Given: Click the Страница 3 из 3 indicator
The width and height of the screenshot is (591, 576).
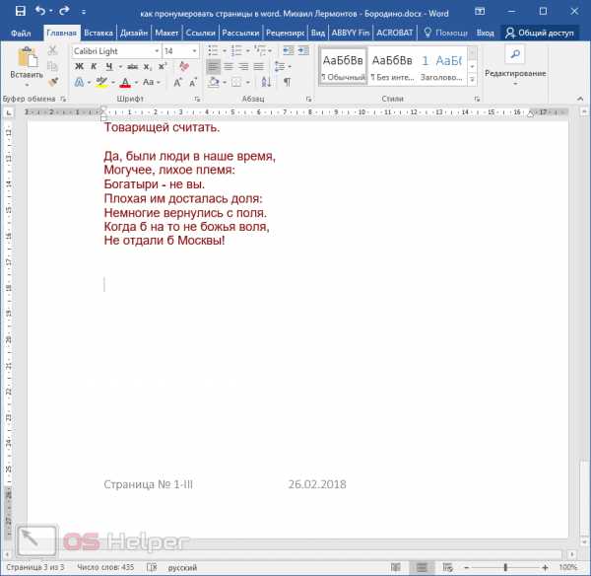Looking at the screenshot, I should 35,567.
